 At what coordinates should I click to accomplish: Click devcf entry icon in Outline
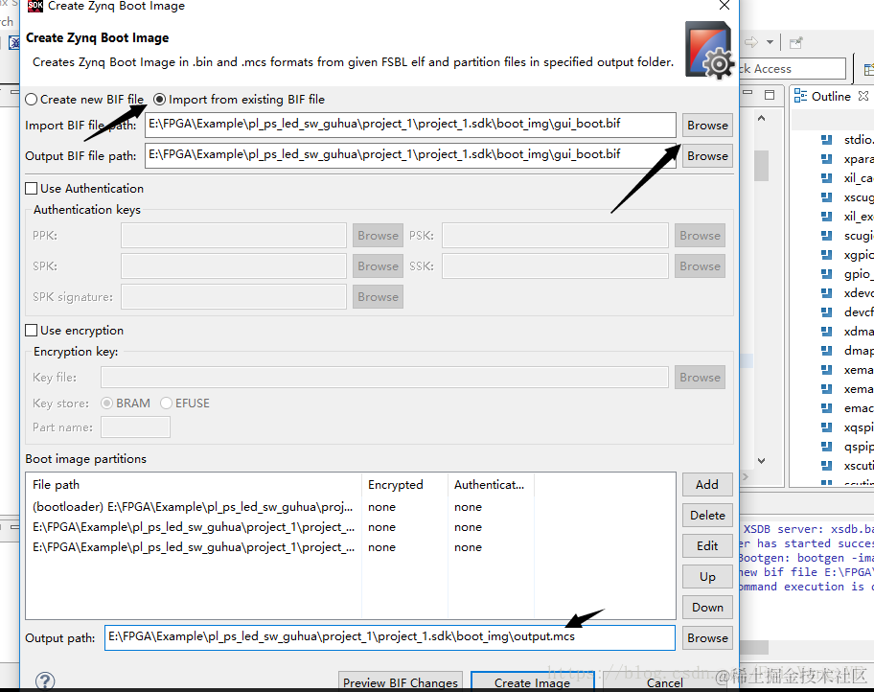click(827, 311)
